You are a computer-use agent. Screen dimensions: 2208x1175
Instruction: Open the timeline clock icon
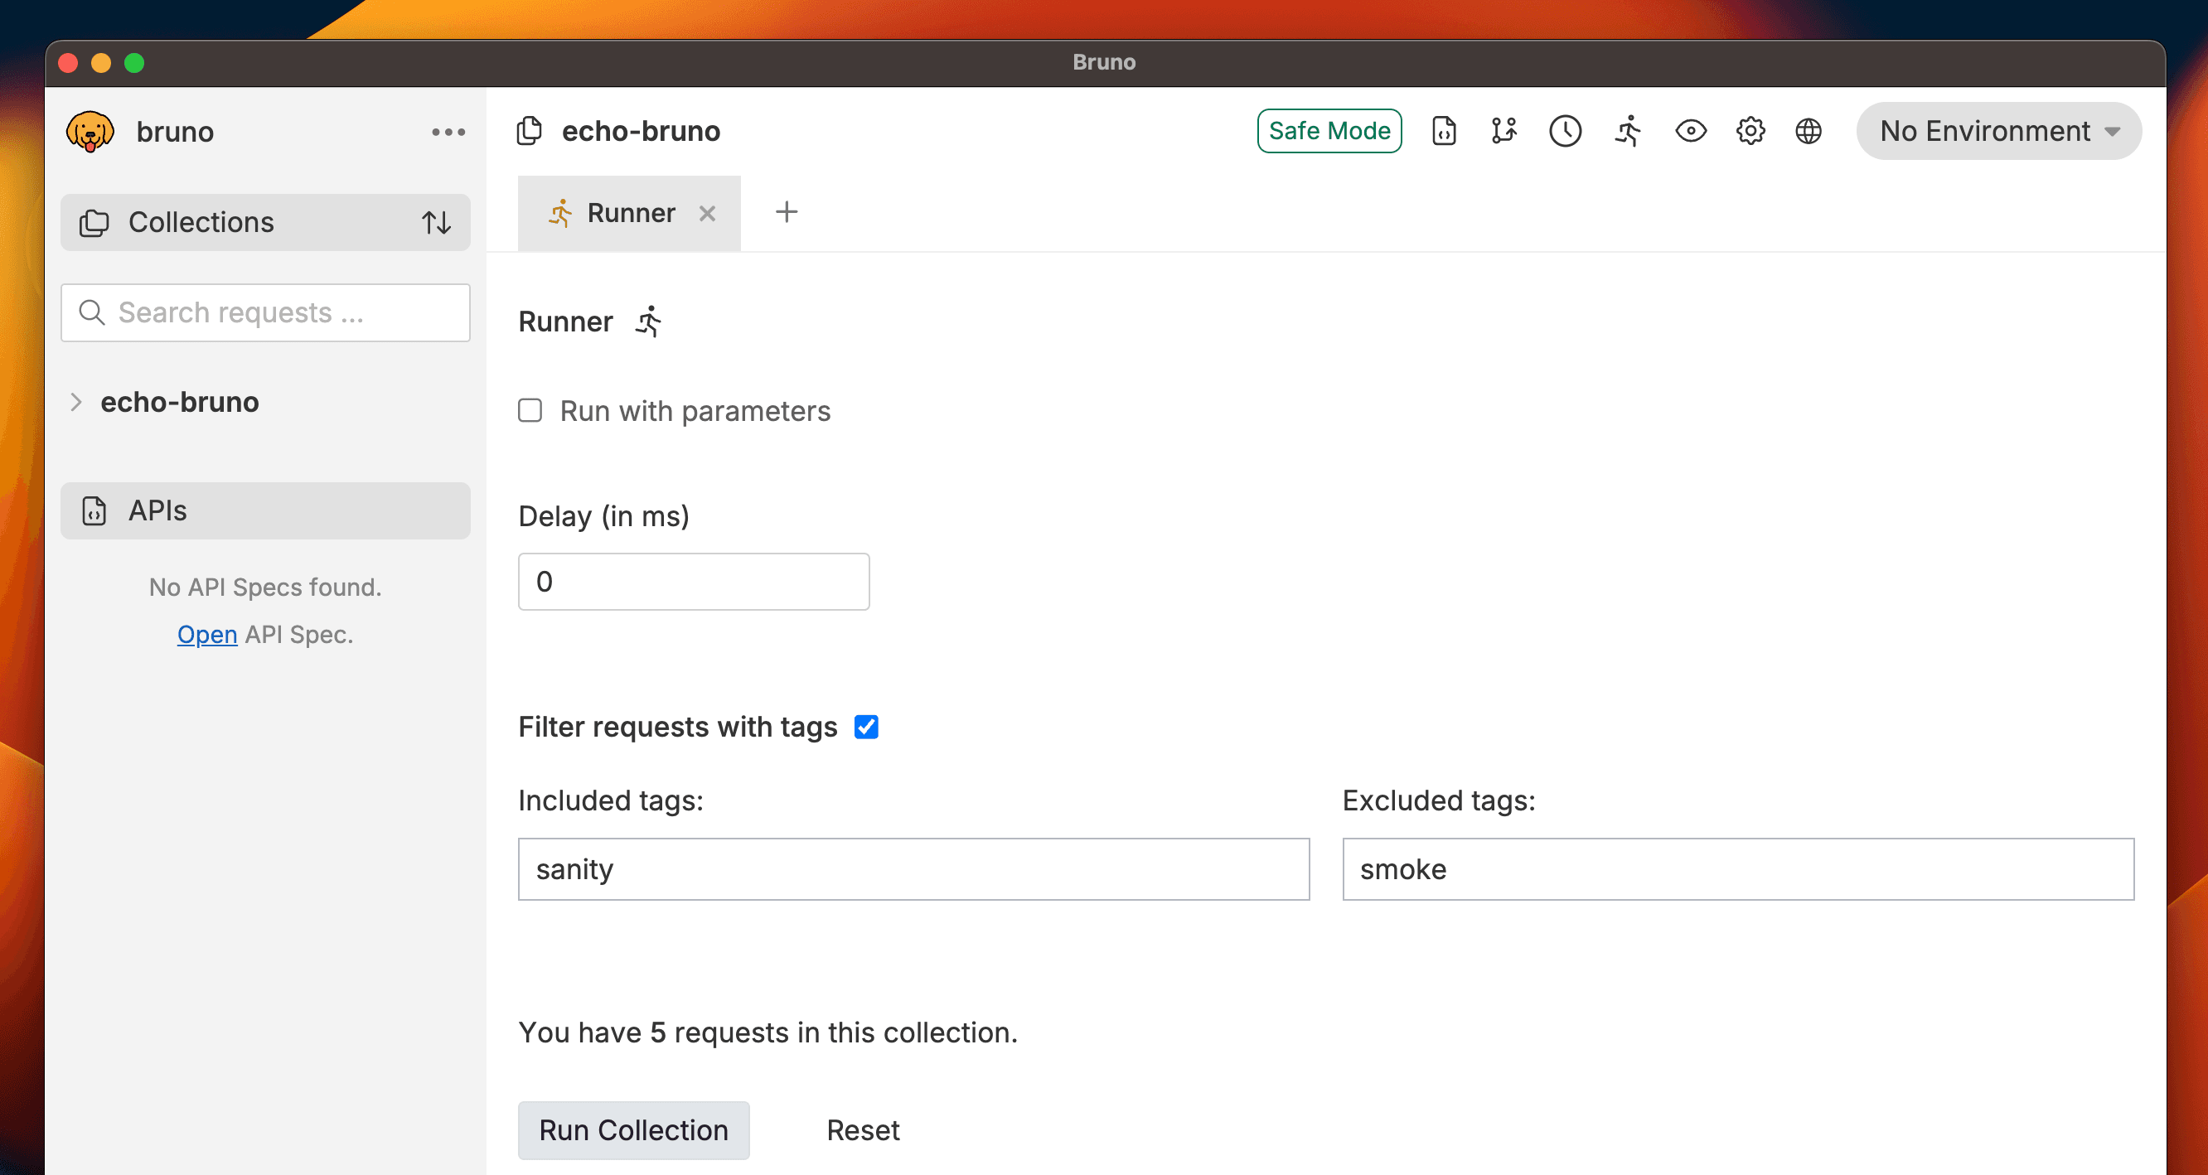point(1564,131)
